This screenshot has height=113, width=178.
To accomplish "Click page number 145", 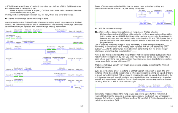I will (x=82, y=106).
